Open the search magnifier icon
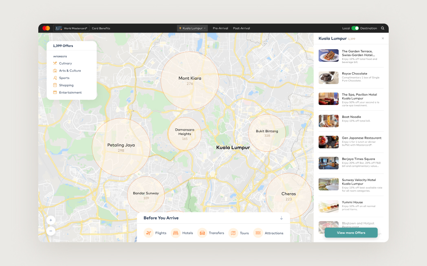Viewport: 427px width, 266px height. click(383, 28)
